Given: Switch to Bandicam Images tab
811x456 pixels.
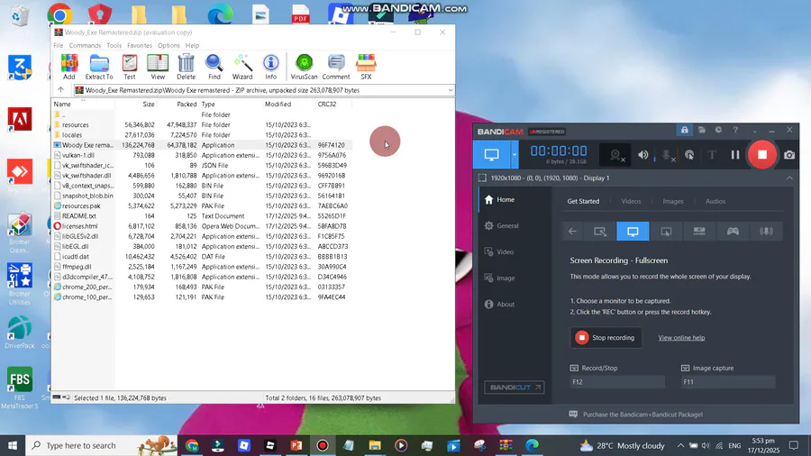Looking at the screenshot, I should (673, 201).
